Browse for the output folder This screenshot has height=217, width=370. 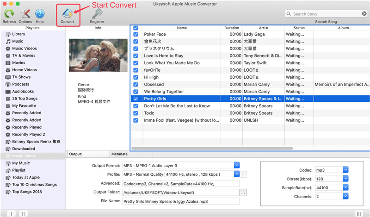243,192
